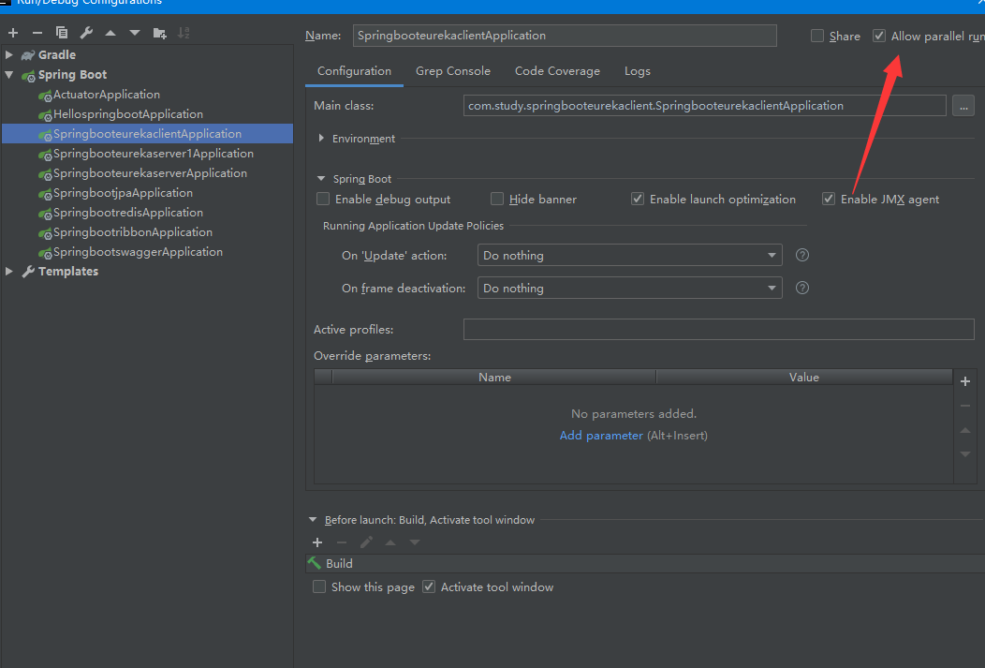Move the configuration up in the list toolbar
The image size is (985, 668).
click(110, 33)
